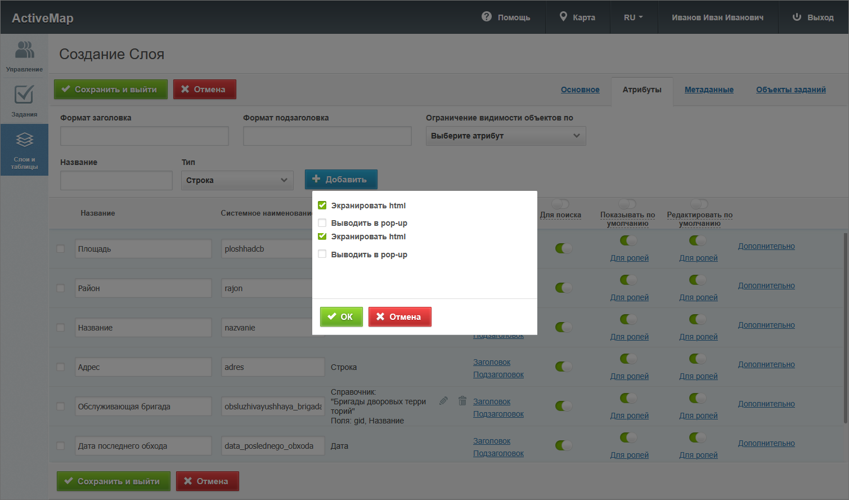Expand the Выберите атрибут dropdown
The height and width of the screenshot is (500, 849).
coord(505,136)
